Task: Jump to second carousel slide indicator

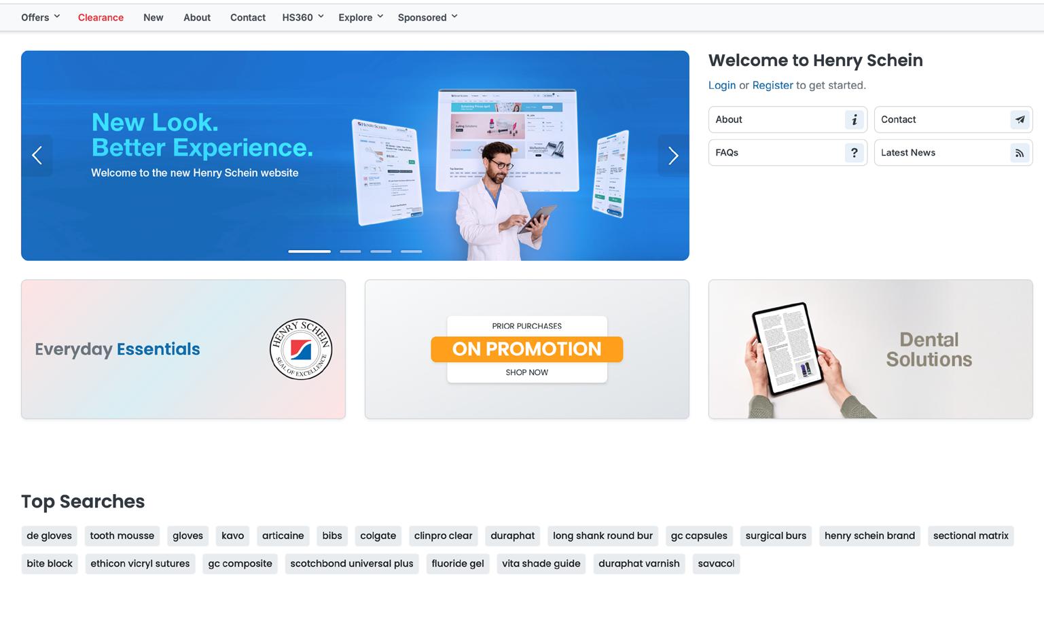Action: (x=350, y=251)
